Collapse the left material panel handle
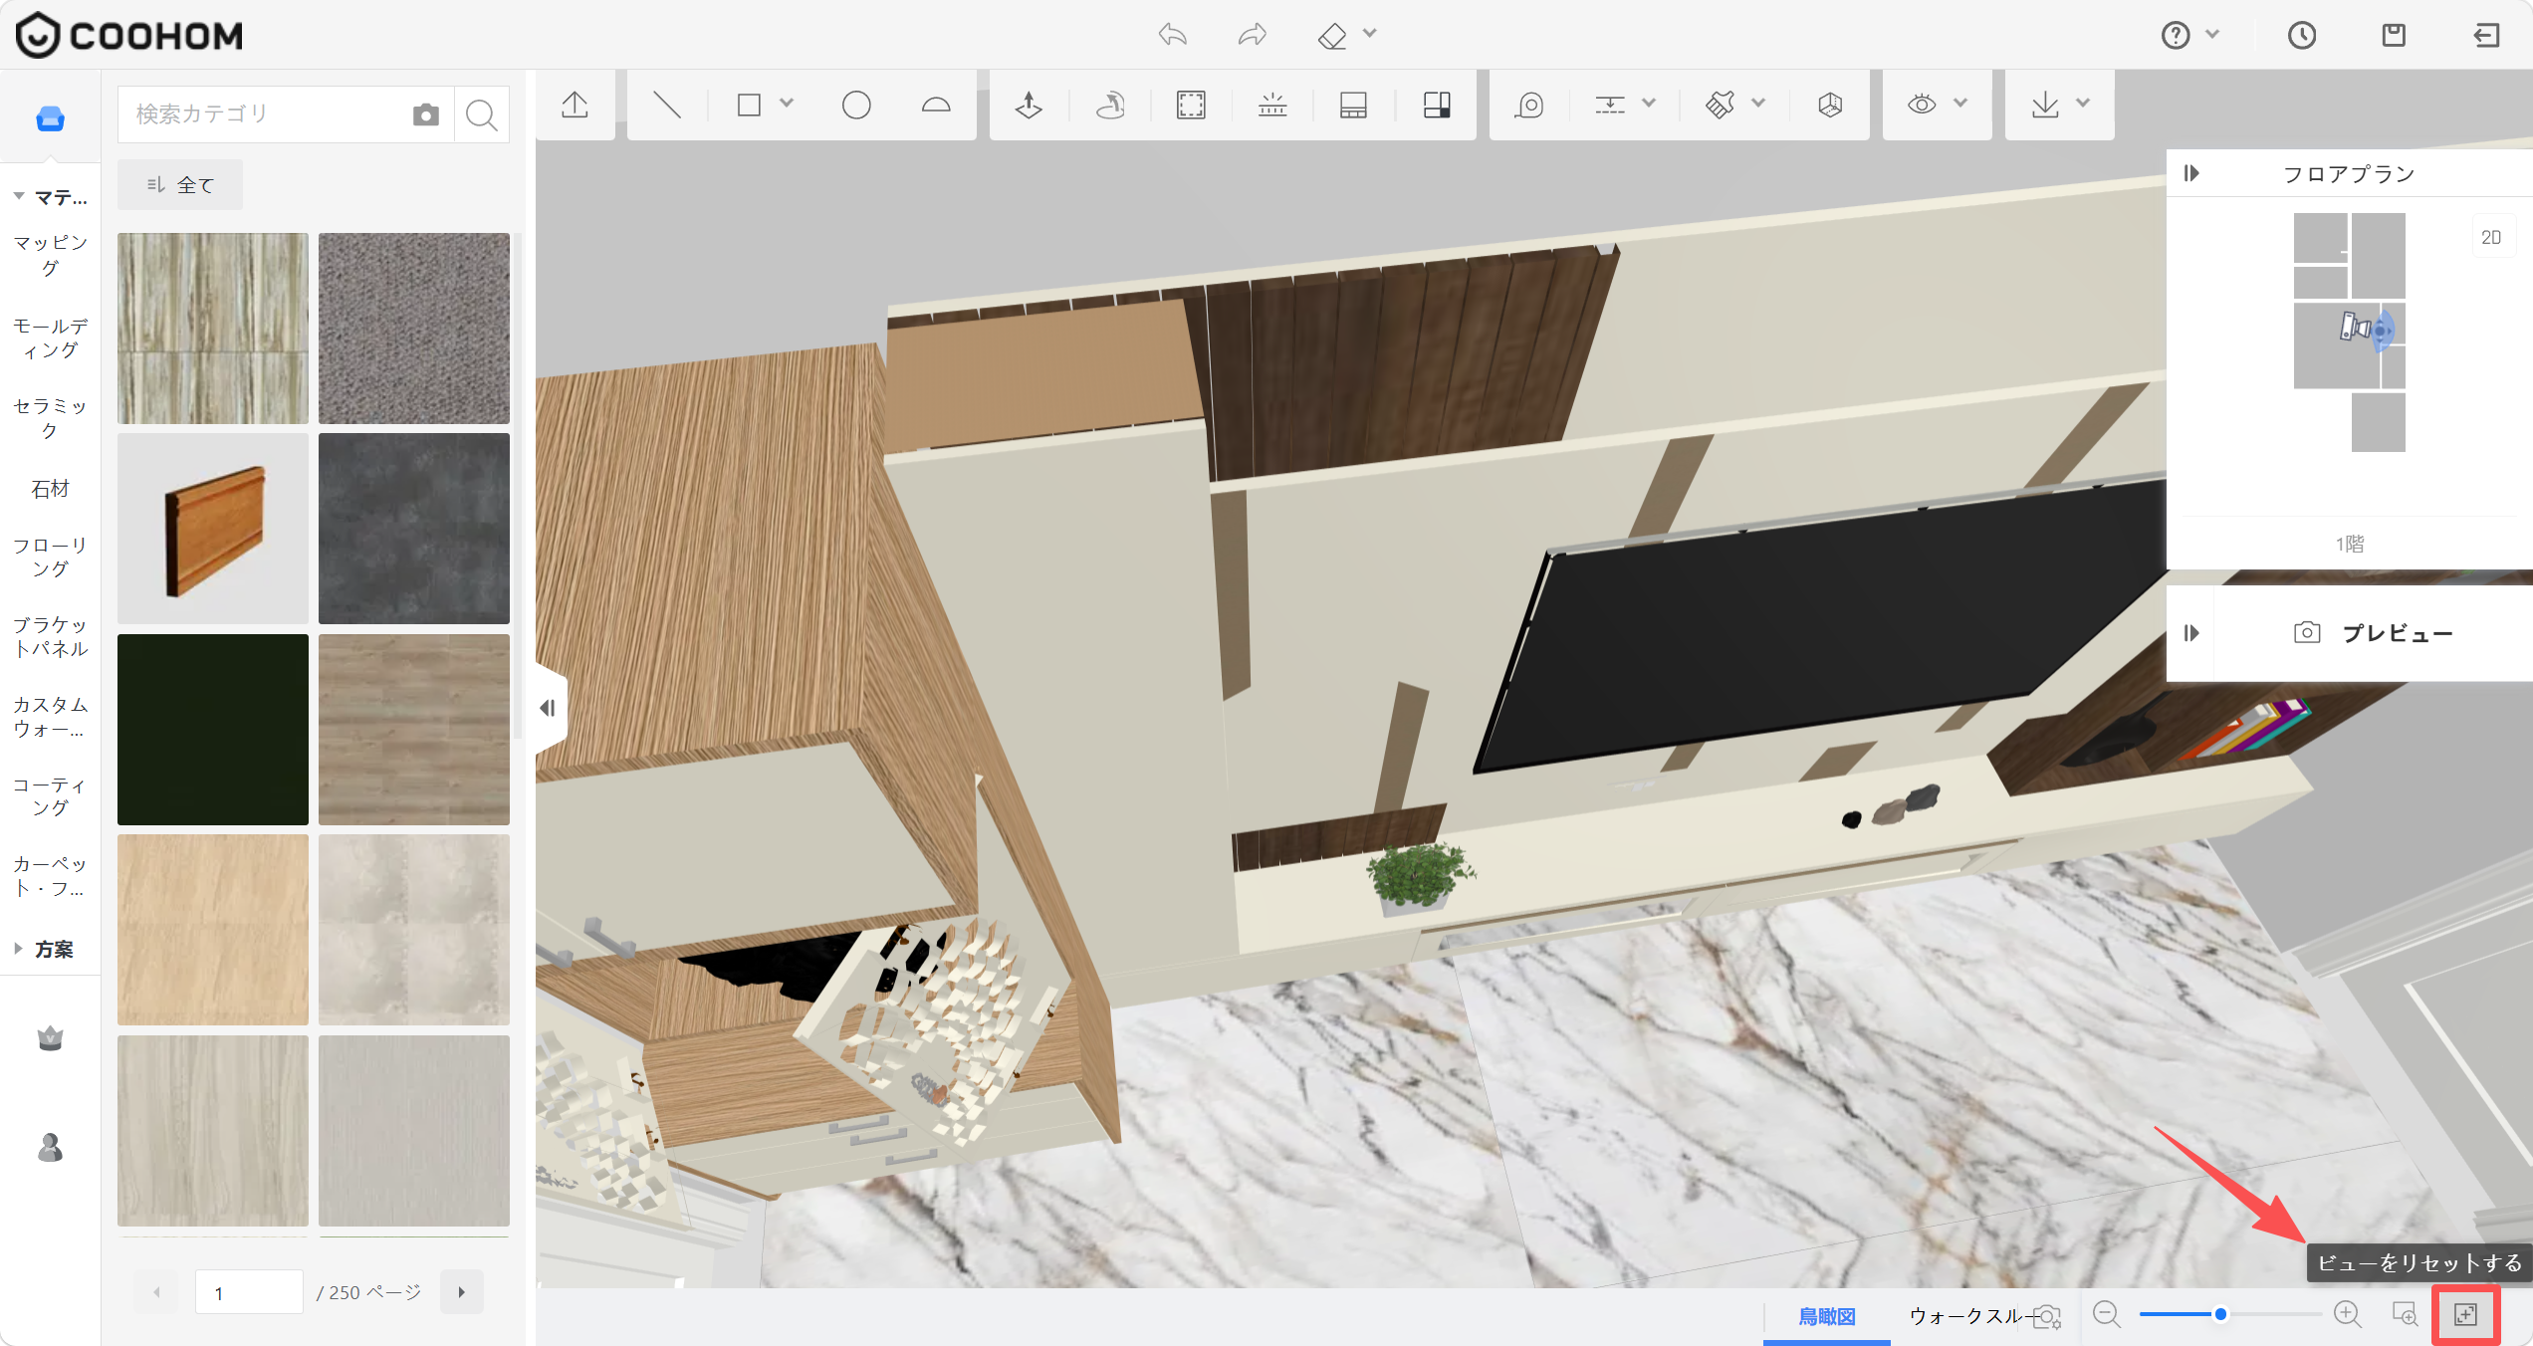The image size is (2533, 1346). [549, 708]
